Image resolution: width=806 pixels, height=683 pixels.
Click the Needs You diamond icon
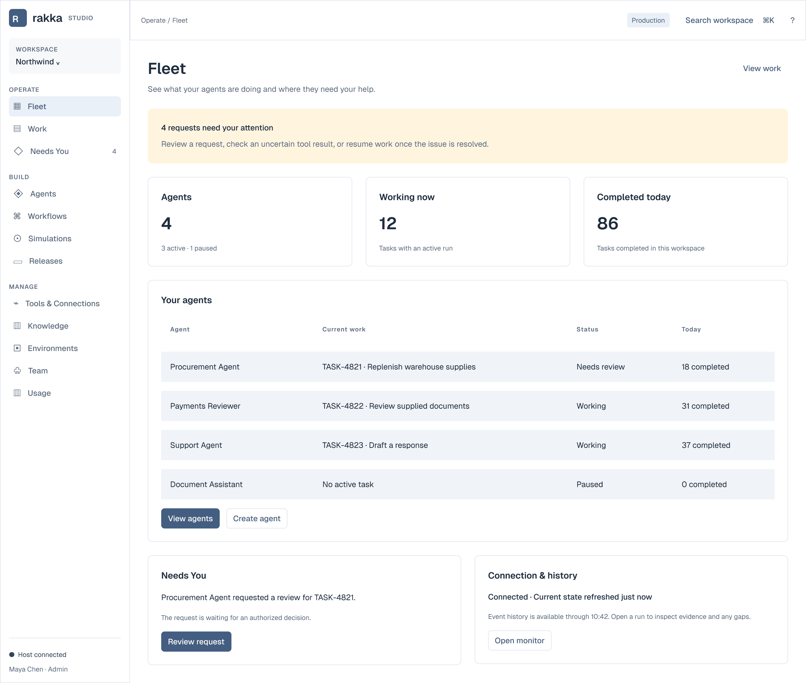[x=18, y=151]
